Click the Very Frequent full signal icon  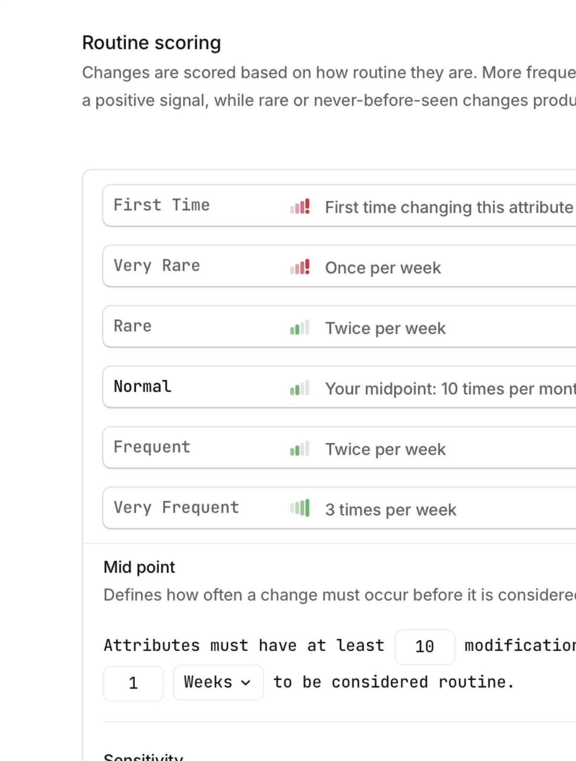pyautogui.click(x=300, y=508)
